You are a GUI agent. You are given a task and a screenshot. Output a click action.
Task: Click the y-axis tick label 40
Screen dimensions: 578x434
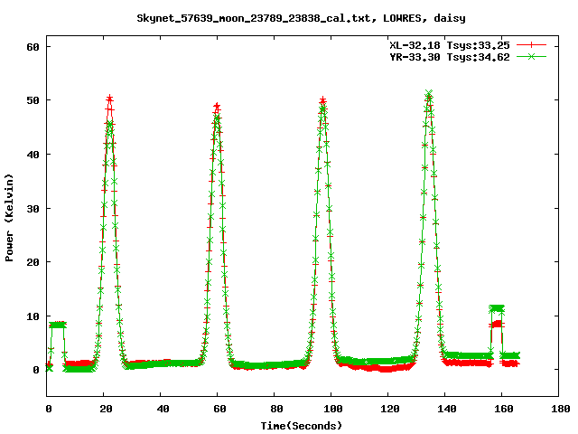(x=33, y=155)
